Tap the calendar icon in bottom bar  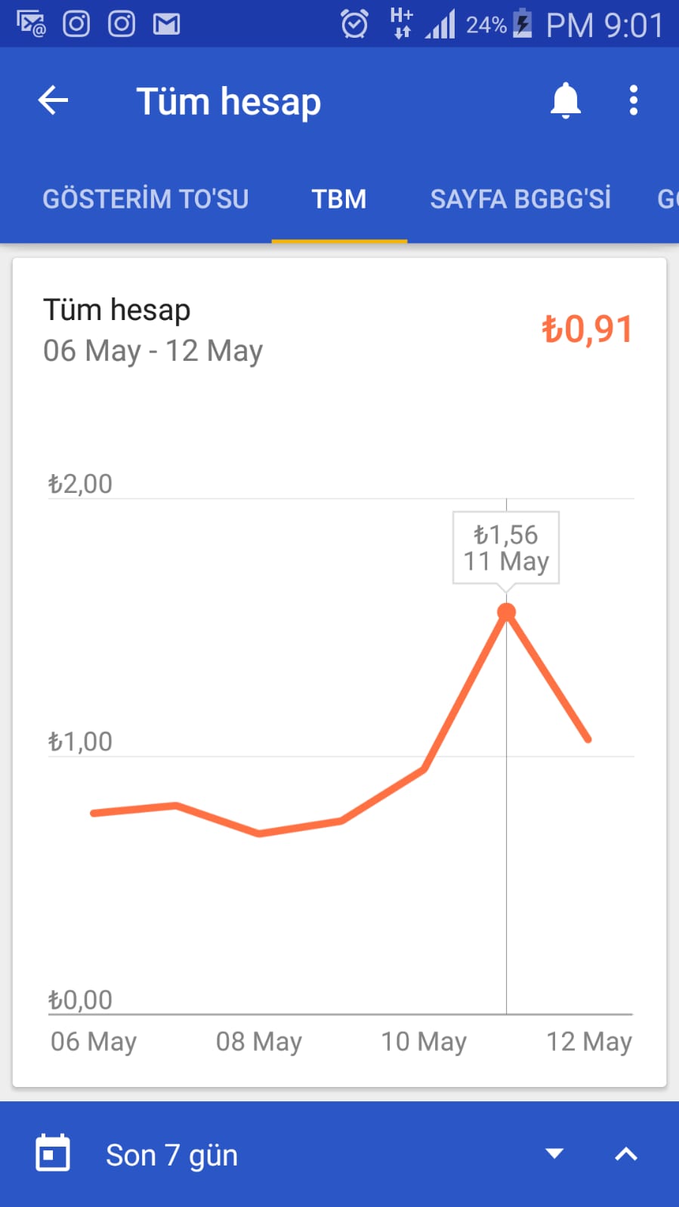click(x=53, y=1153)
